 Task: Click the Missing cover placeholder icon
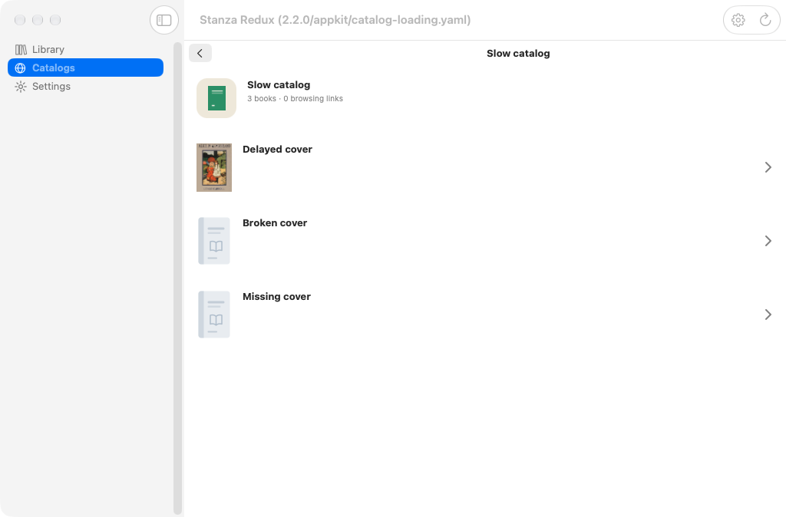[x=214, y=314]
